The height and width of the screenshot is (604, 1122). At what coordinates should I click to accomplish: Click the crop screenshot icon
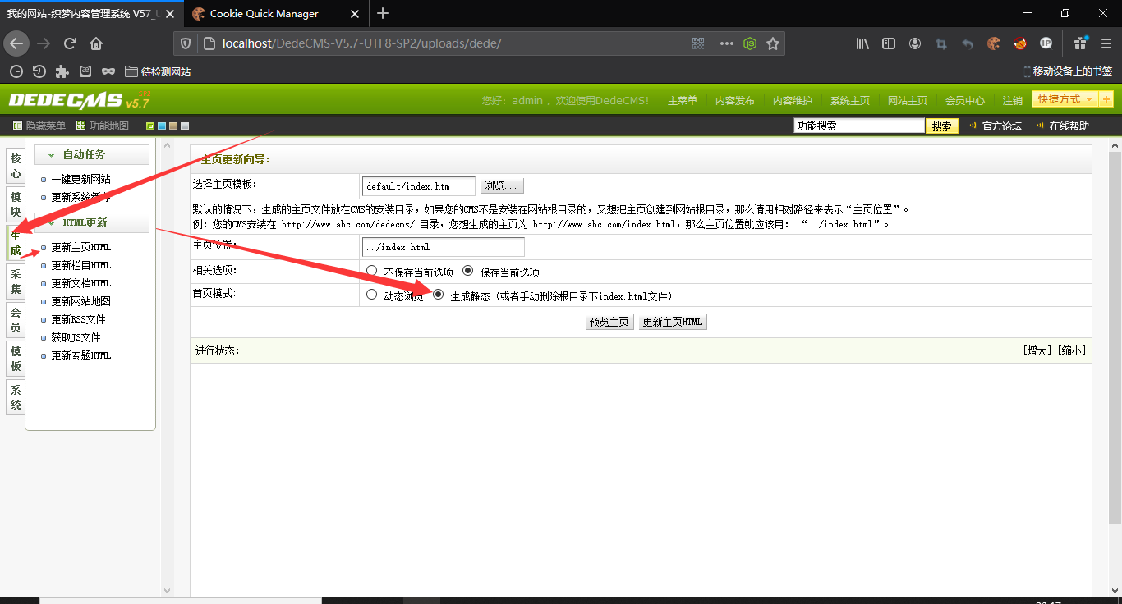(941, 43)
